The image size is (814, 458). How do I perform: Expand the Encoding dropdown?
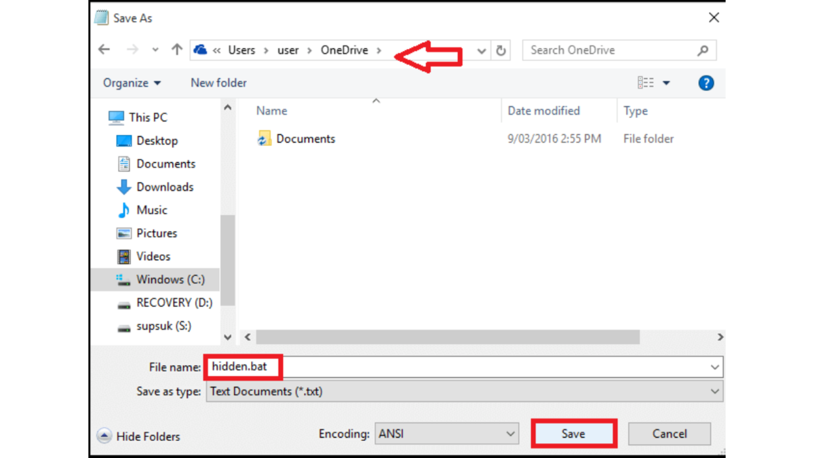click(446, 433)
